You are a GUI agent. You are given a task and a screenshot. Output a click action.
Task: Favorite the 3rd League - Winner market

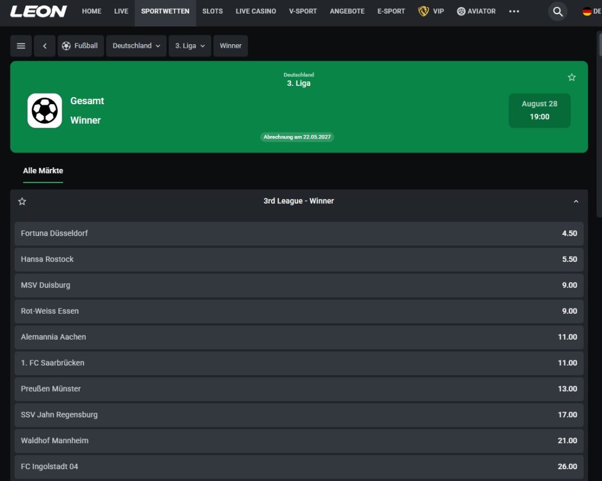pos(22,201)
